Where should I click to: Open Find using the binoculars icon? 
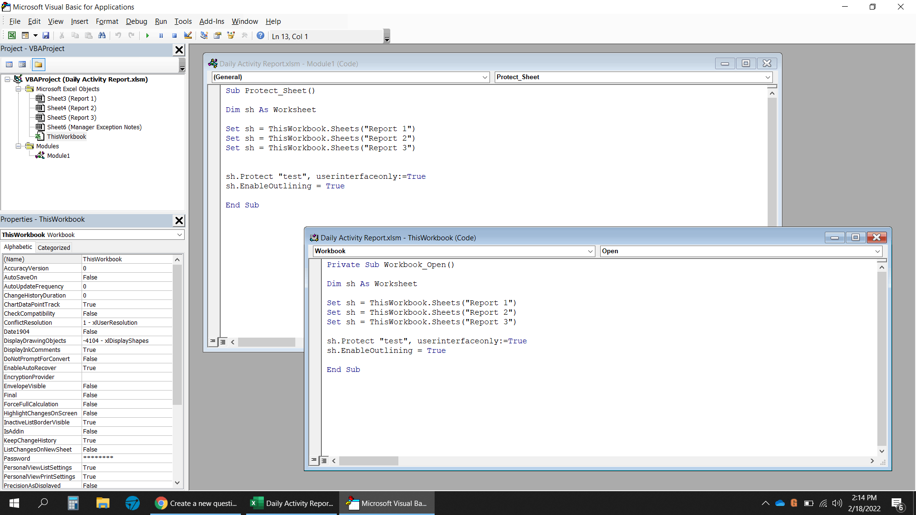coord(102,36)
